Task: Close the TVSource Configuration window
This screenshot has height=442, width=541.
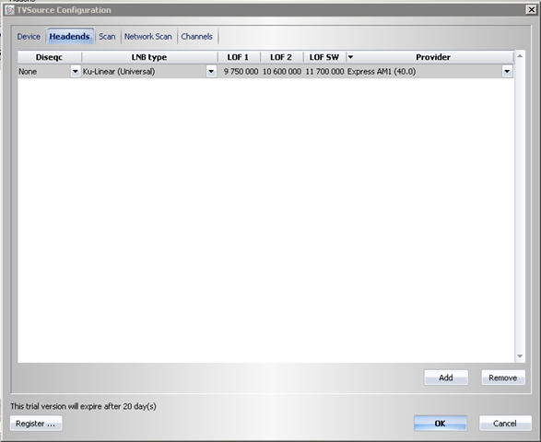Action: click(532, 10)
